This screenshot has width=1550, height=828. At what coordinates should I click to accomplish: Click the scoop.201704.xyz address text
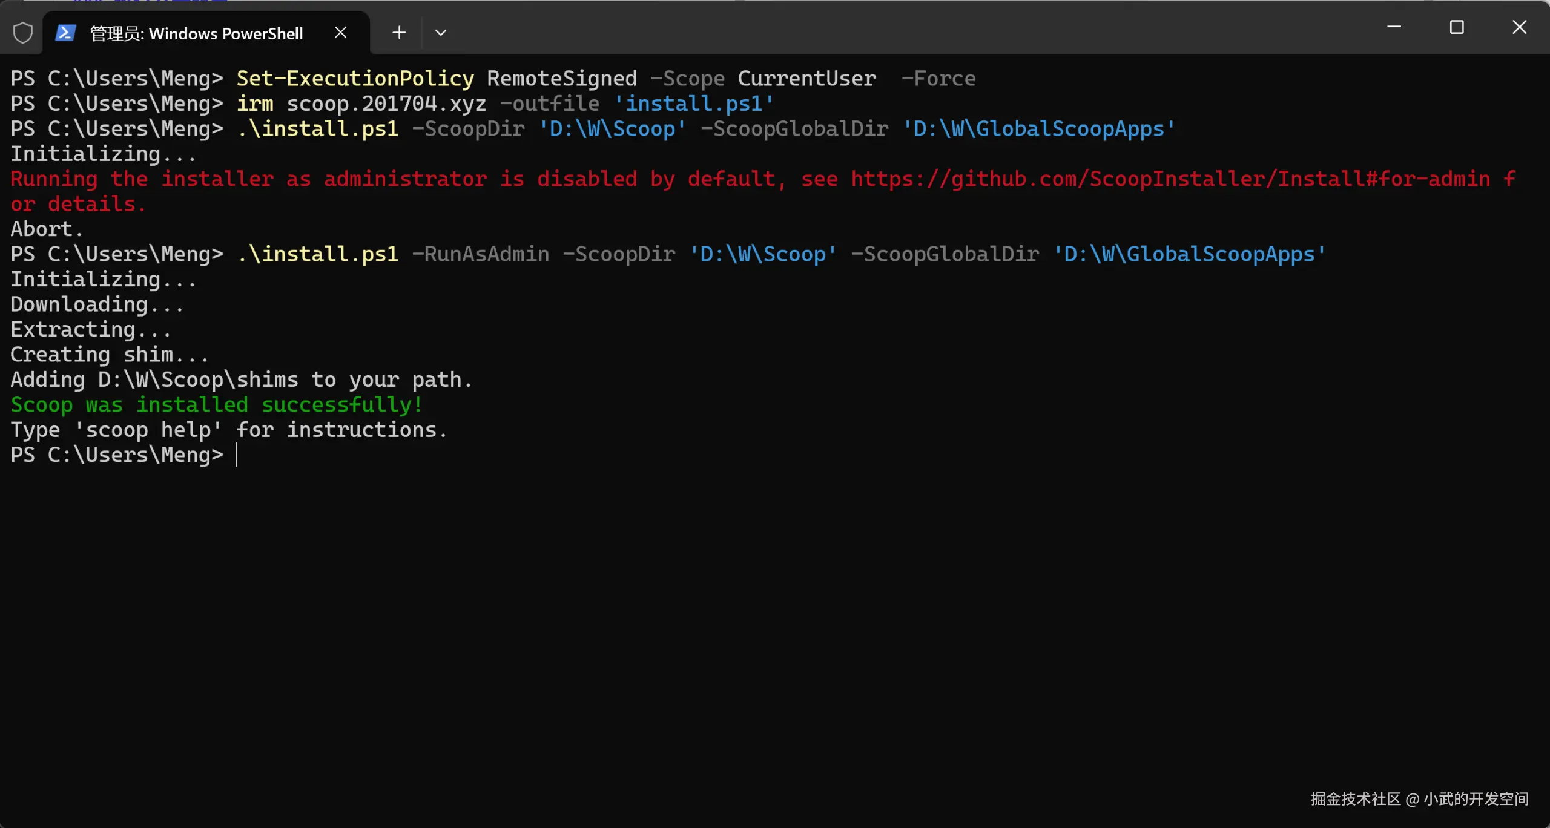point(386,104)
